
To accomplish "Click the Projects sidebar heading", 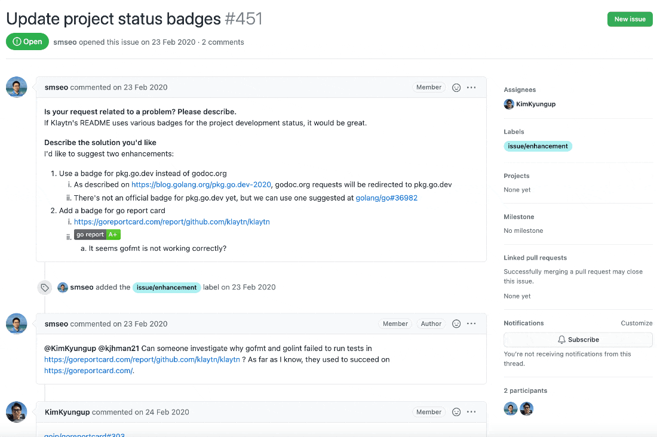I will (x=516, y=176).
